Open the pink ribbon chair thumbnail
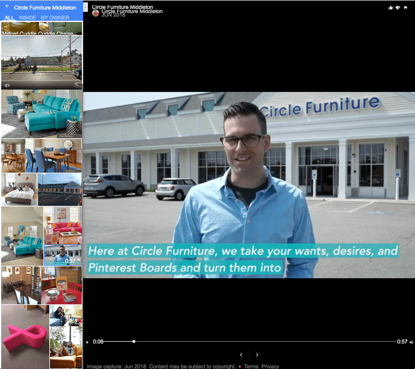Image resolution: width=415 pixels, height=369 pixels. click(x=25, y=337)
